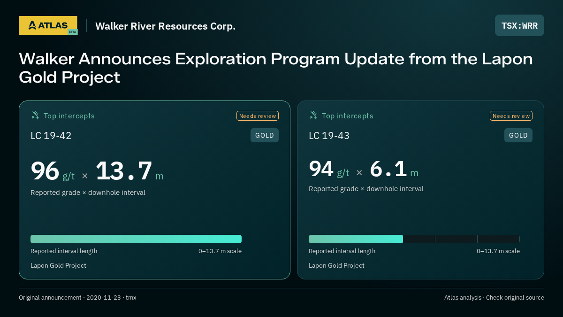Click Top intercepts label on LC 19-43 card

[347, 116]
